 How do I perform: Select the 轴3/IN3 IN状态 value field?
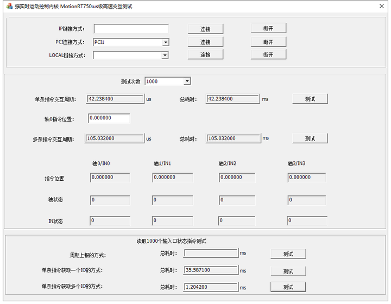(x=307, y=221)
